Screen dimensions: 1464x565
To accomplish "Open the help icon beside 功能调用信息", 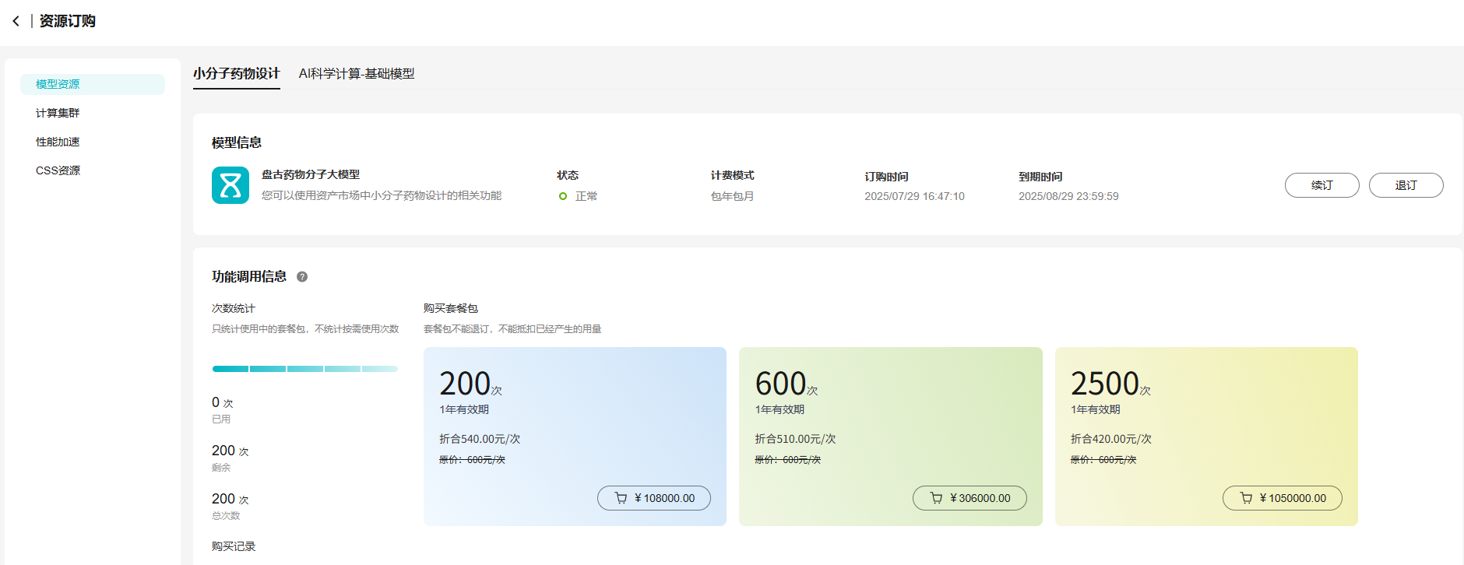I will click(x=302, y=276).
